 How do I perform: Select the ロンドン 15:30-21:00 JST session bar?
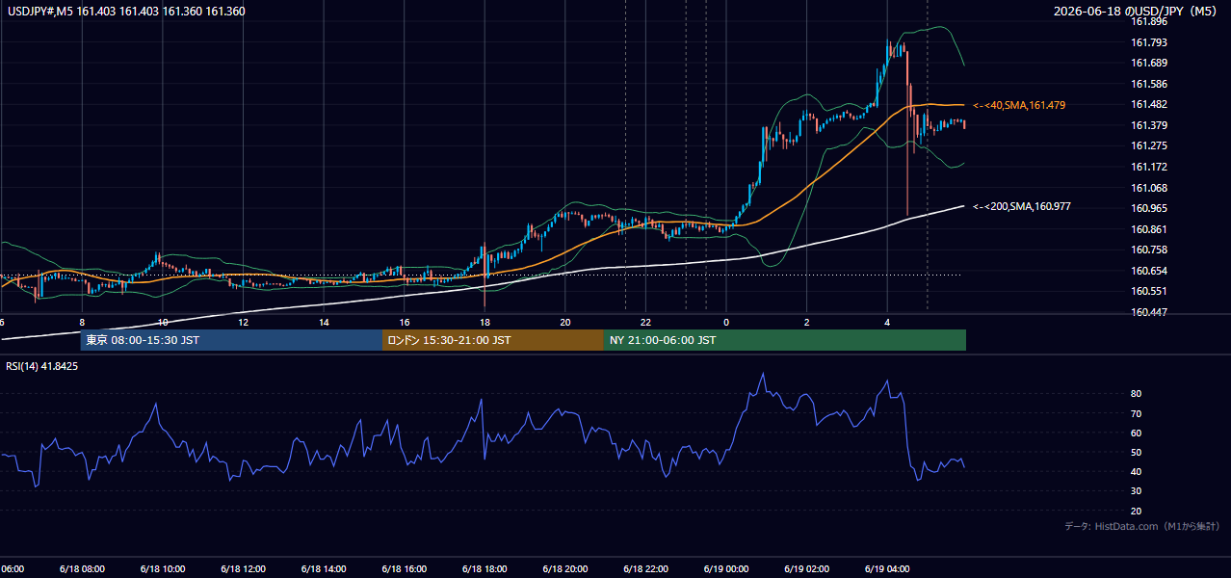point(493,340)
